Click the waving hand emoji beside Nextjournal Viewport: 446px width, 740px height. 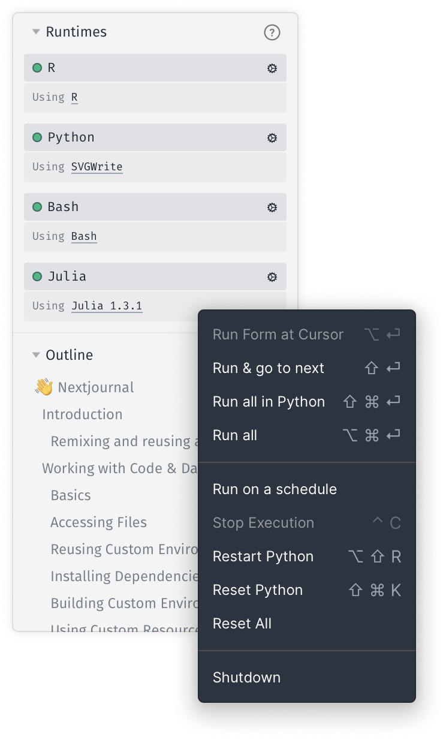(44, 387)
